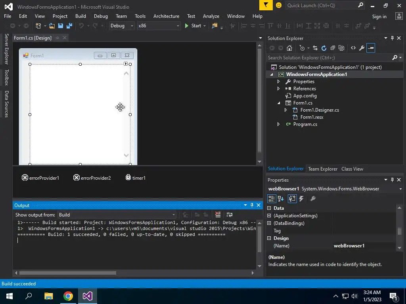The height and width of the screenshot is (304, 406).
Task: Click the Output horizontal scrollbar thumb
Action: pyautogui.click(x=67, y=273)
